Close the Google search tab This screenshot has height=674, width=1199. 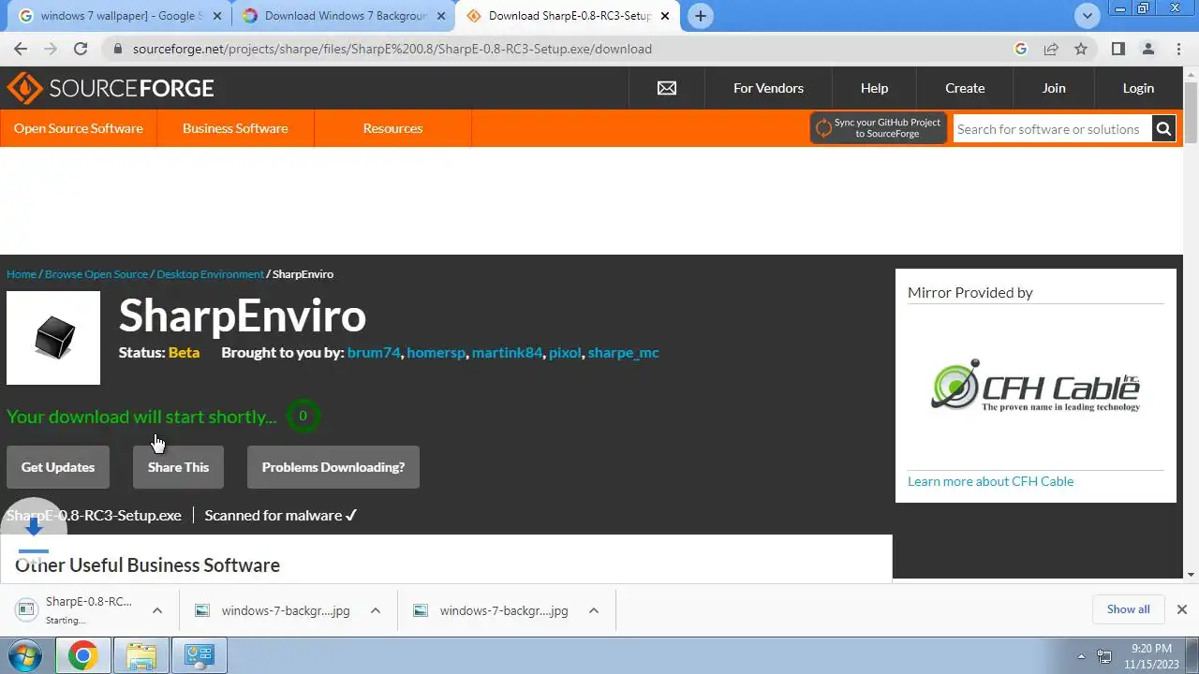217,16
